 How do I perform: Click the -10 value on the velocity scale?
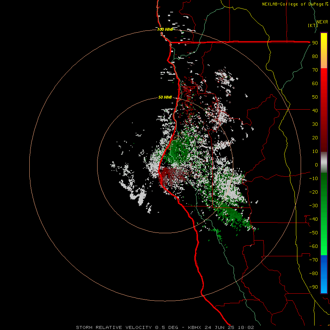coord(313,179)
